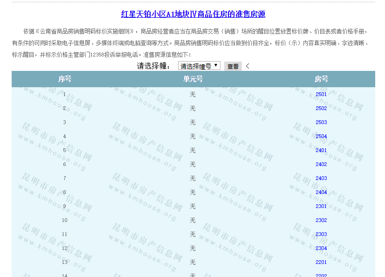
Task: Open details for room 2502
Action: pos(321,108)
